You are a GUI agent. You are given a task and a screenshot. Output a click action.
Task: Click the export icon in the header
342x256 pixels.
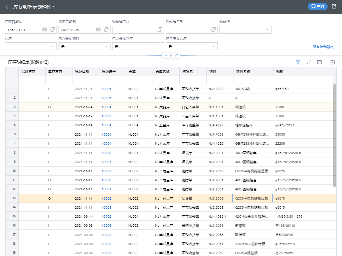click(x=334, y=7)
